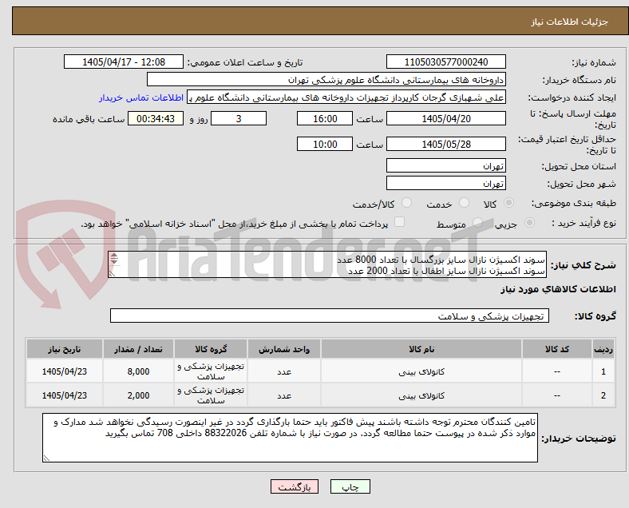The width and height of the screenshot is (629, 508).
Task: Click the واحد شمارش column header
Action: coord(284,349)
